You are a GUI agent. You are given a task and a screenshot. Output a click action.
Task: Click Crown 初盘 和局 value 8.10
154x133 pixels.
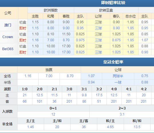pyautogui.click(x=51, y=34)
